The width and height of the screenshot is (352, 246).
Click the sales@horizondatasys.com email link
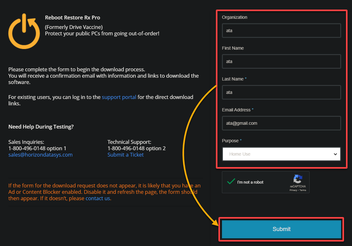pyautogui.click(x=40, y=155)
